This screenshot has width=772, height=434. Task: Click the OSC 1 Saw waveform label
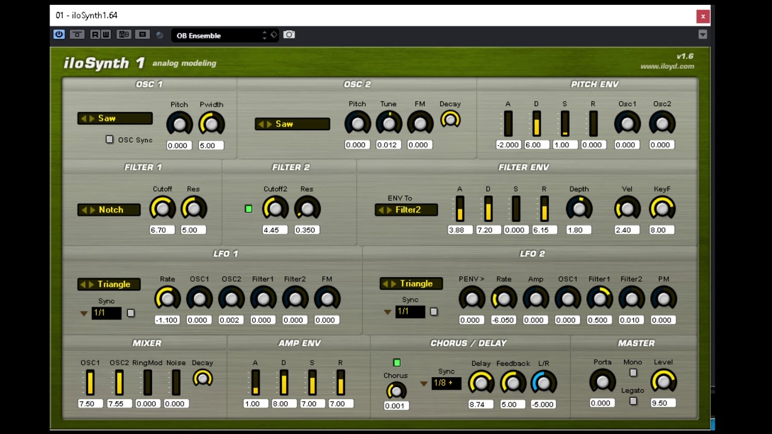[107, 118]
